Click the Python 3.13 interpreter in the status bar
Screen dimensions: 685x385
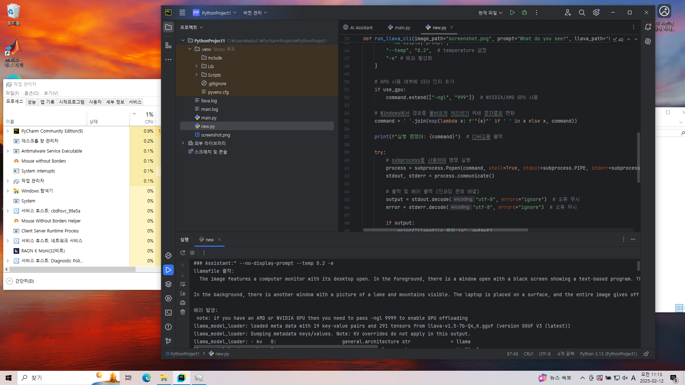click(608, 354)
